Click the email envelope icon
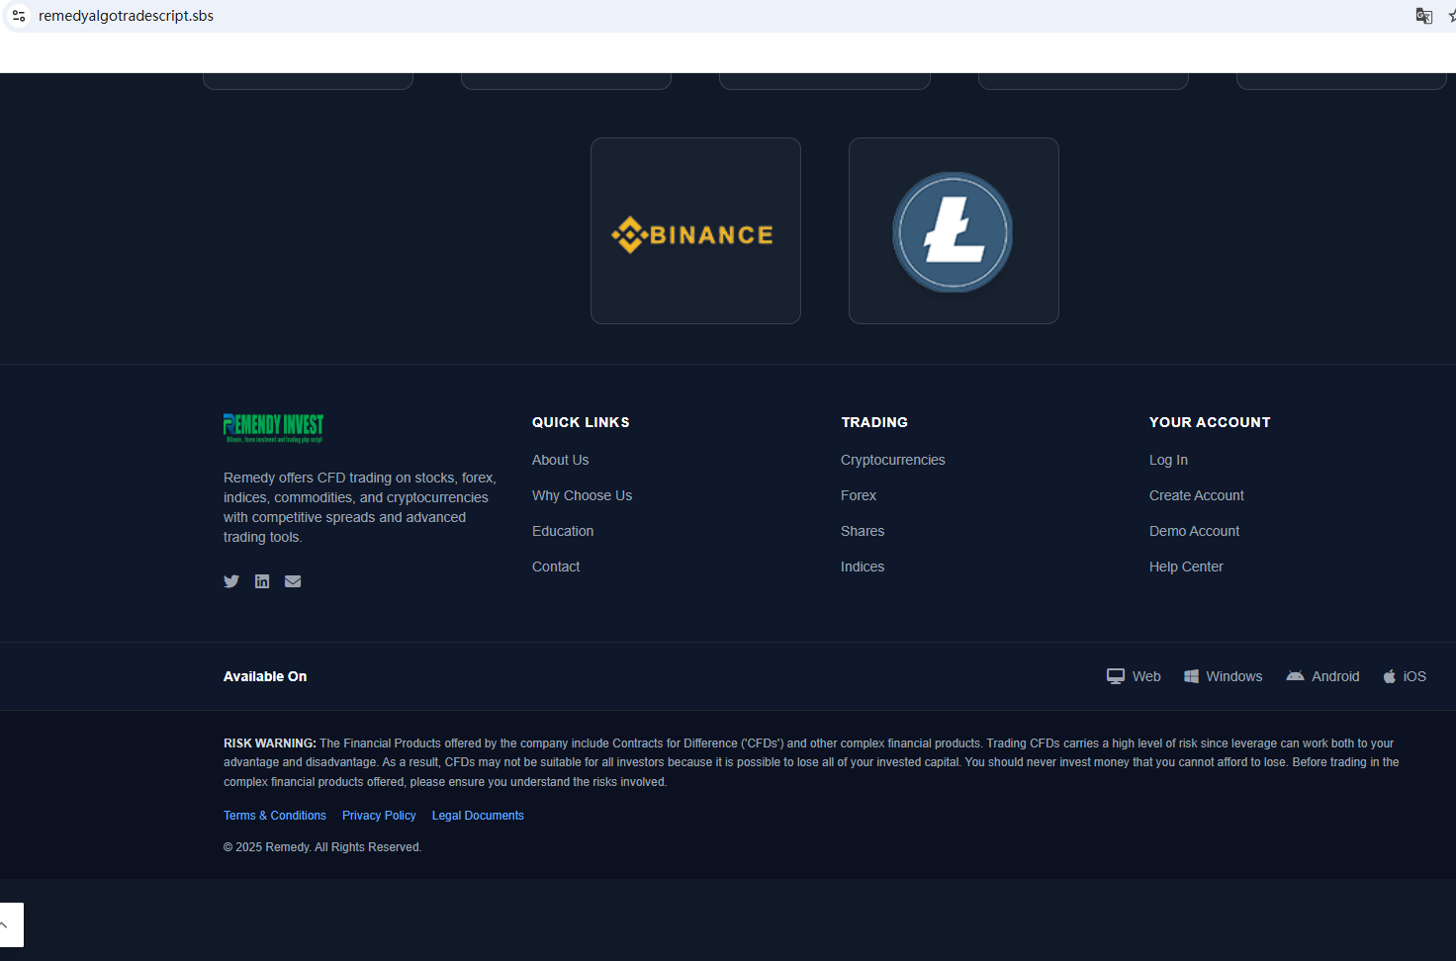 [x=293, y=581]
